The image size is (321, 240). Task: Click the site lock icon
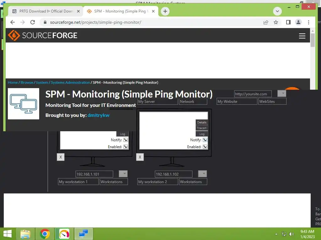[x=45, y=22]
